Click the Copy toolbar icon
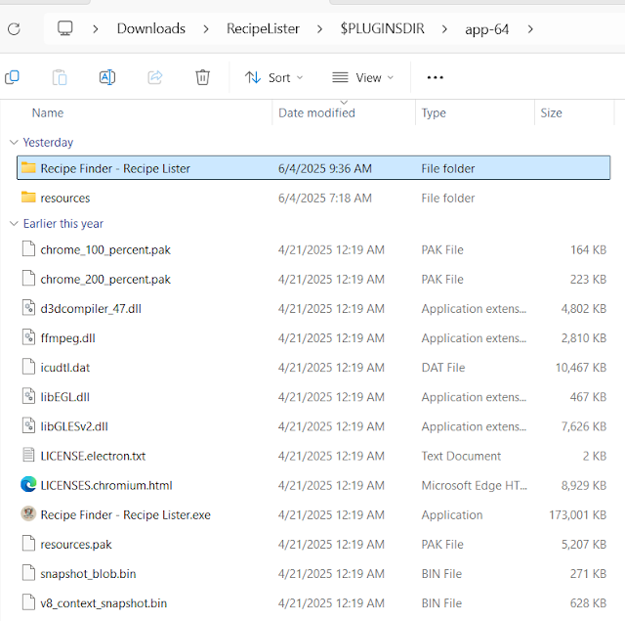 click(x=12, y=77)
